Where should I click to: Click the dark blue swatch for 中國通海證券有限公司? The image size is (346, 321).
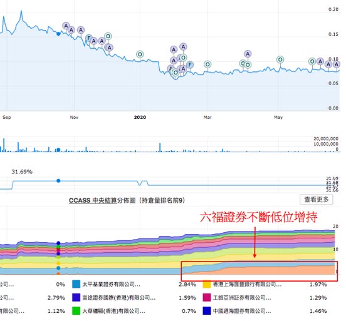click(207, 311)
